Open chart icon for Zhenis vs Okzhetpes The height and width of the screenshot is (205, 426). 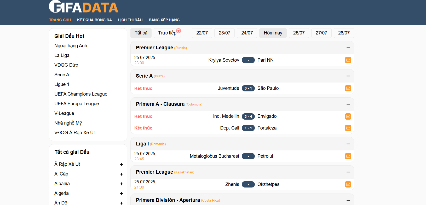(348, 184)
